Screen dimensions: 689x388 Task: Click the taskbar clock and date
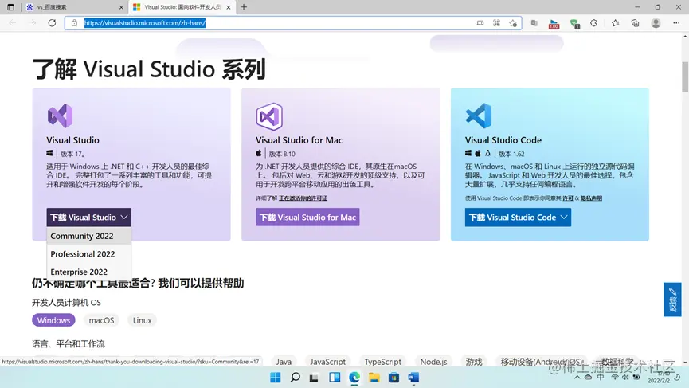pos(659,378)
